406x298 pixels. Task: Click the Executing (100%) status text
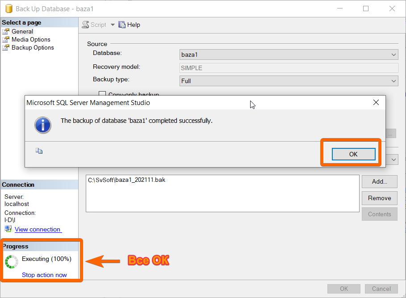point(46,259)
